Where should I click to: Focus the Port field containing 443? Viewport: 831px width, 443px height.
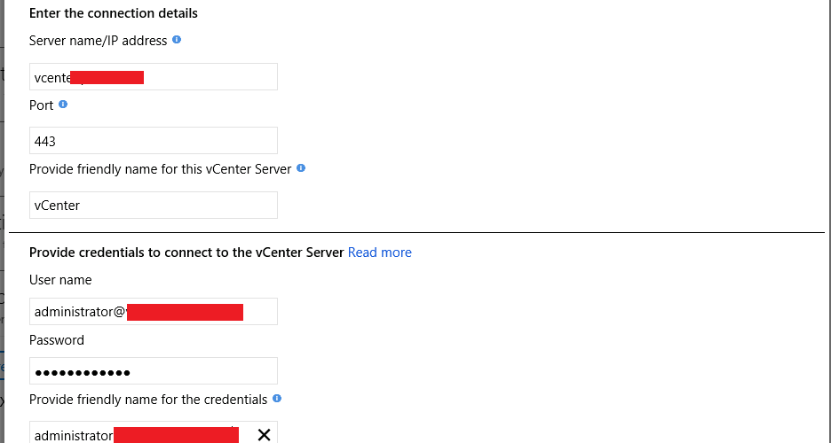coord(153,141)
